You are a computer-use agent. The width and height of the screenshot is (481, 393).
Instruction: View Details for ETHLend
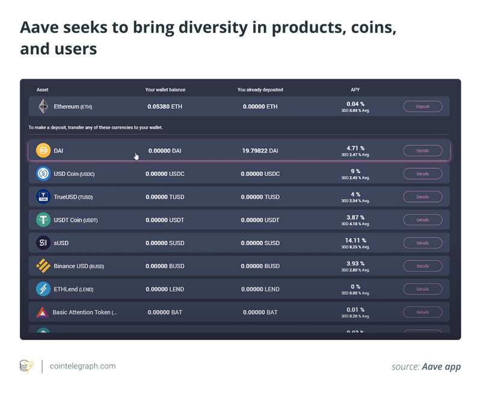pos(422,289)
